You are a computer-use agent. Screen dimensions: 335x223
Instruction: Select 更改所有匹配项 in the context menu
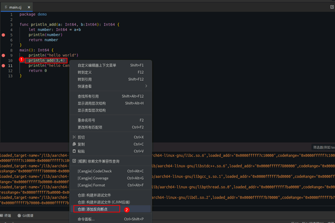(111, 127)
